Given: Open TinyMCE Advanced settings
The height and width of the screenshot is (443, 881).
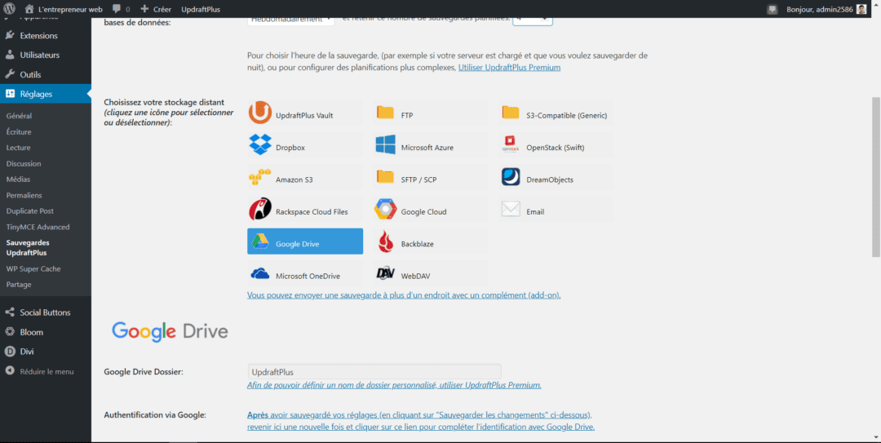Looking at the screenshot, I should pos(38,227).
